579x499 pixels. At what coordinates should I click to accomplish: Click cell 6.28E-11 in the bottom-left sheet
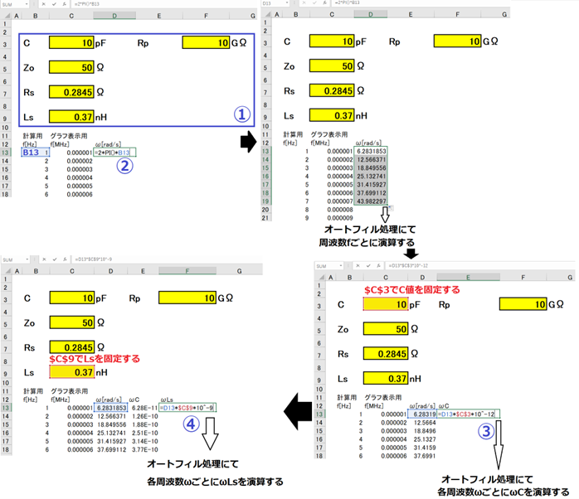(144, 408)
